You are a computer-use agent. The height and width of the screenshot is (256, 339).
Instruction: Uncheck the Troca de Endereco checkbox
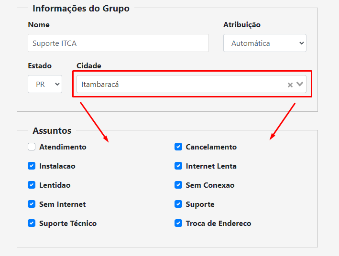click(178, 223)
